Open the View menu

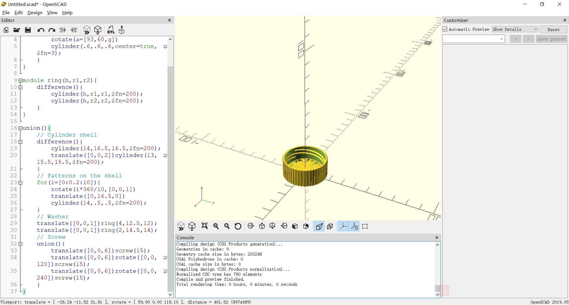(52, 12)
